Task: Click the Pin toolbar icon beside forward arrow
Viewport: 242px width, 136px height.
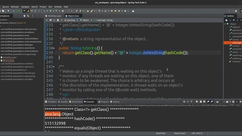Action: [133, 11]
